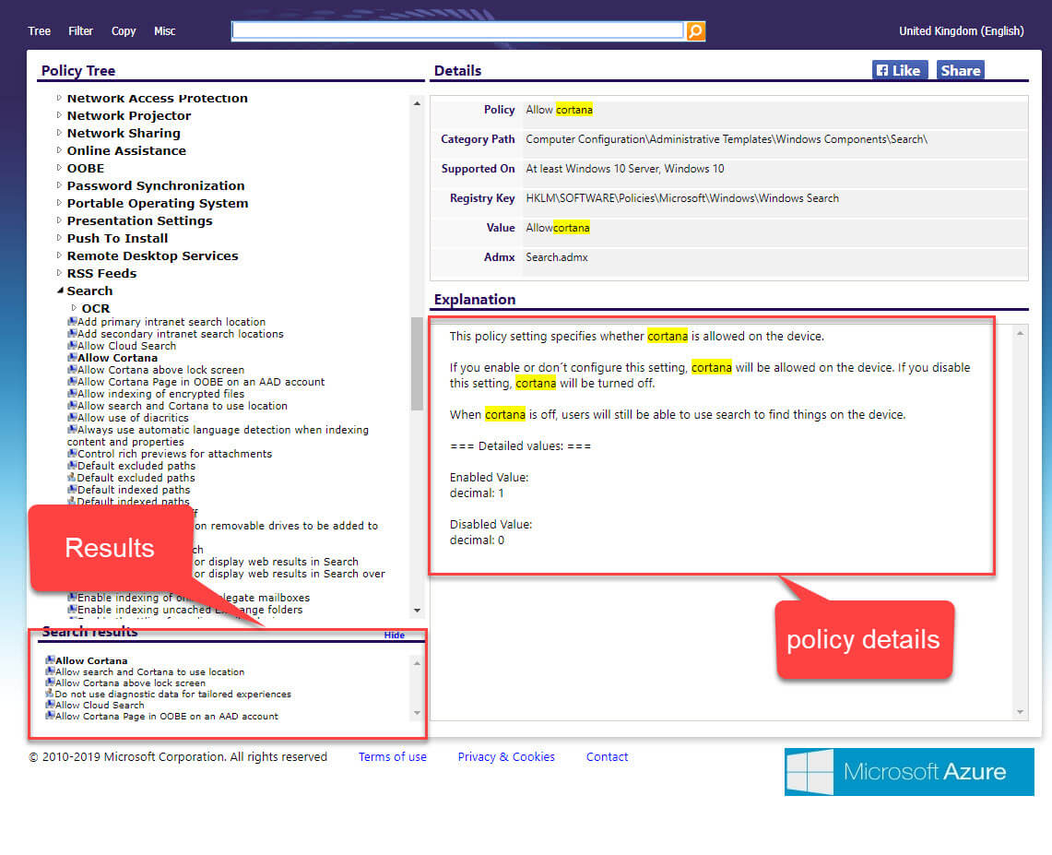Collapse the Search tree node
1052x855 pixels.
tap(60, 291)
